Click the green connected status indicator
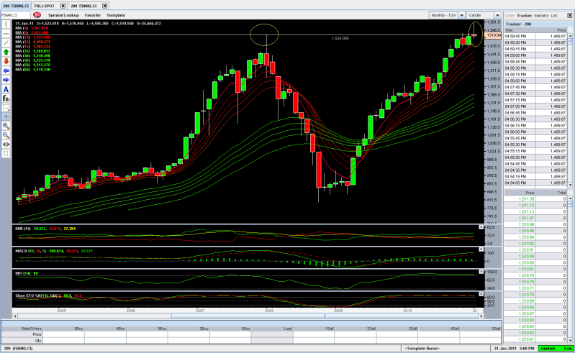Image resolution: width=575 pixels, height=353 pixels. click(556, 349)
